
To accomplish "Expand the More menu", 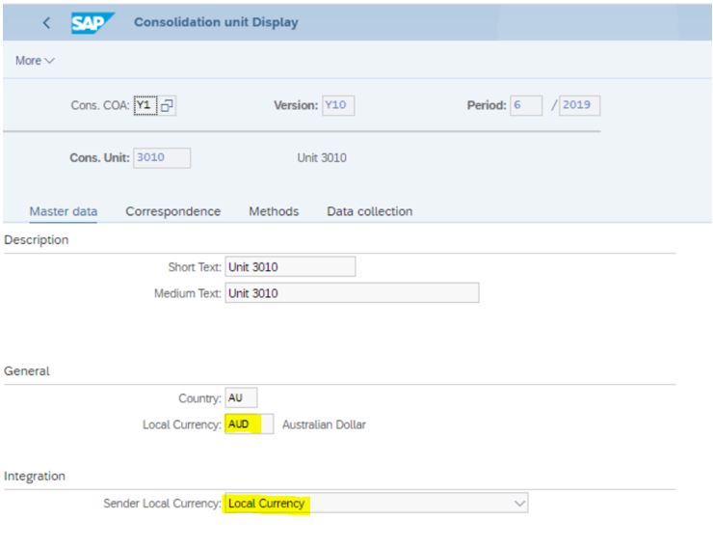I will [35, 61].
